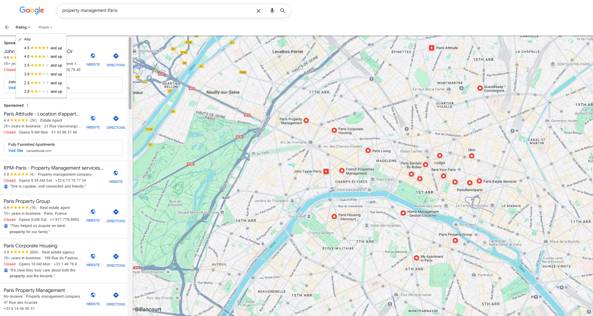Select Ukio map pin
Viewport: 593px width, 316px height.
pyautogui.click(x=471, y=156)
